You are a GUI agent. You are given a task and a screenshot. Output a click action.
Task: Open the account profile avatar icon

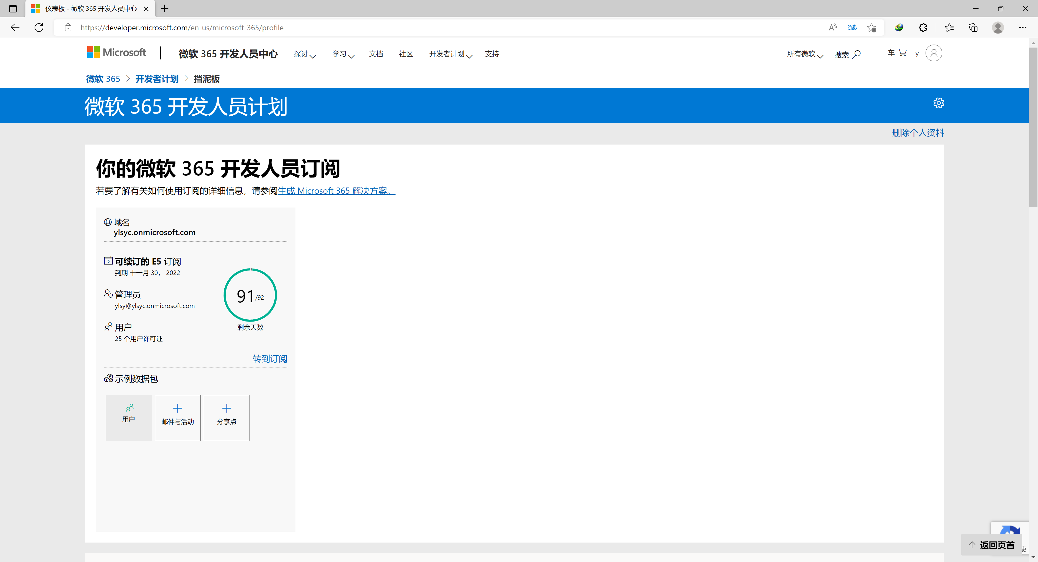934,53
